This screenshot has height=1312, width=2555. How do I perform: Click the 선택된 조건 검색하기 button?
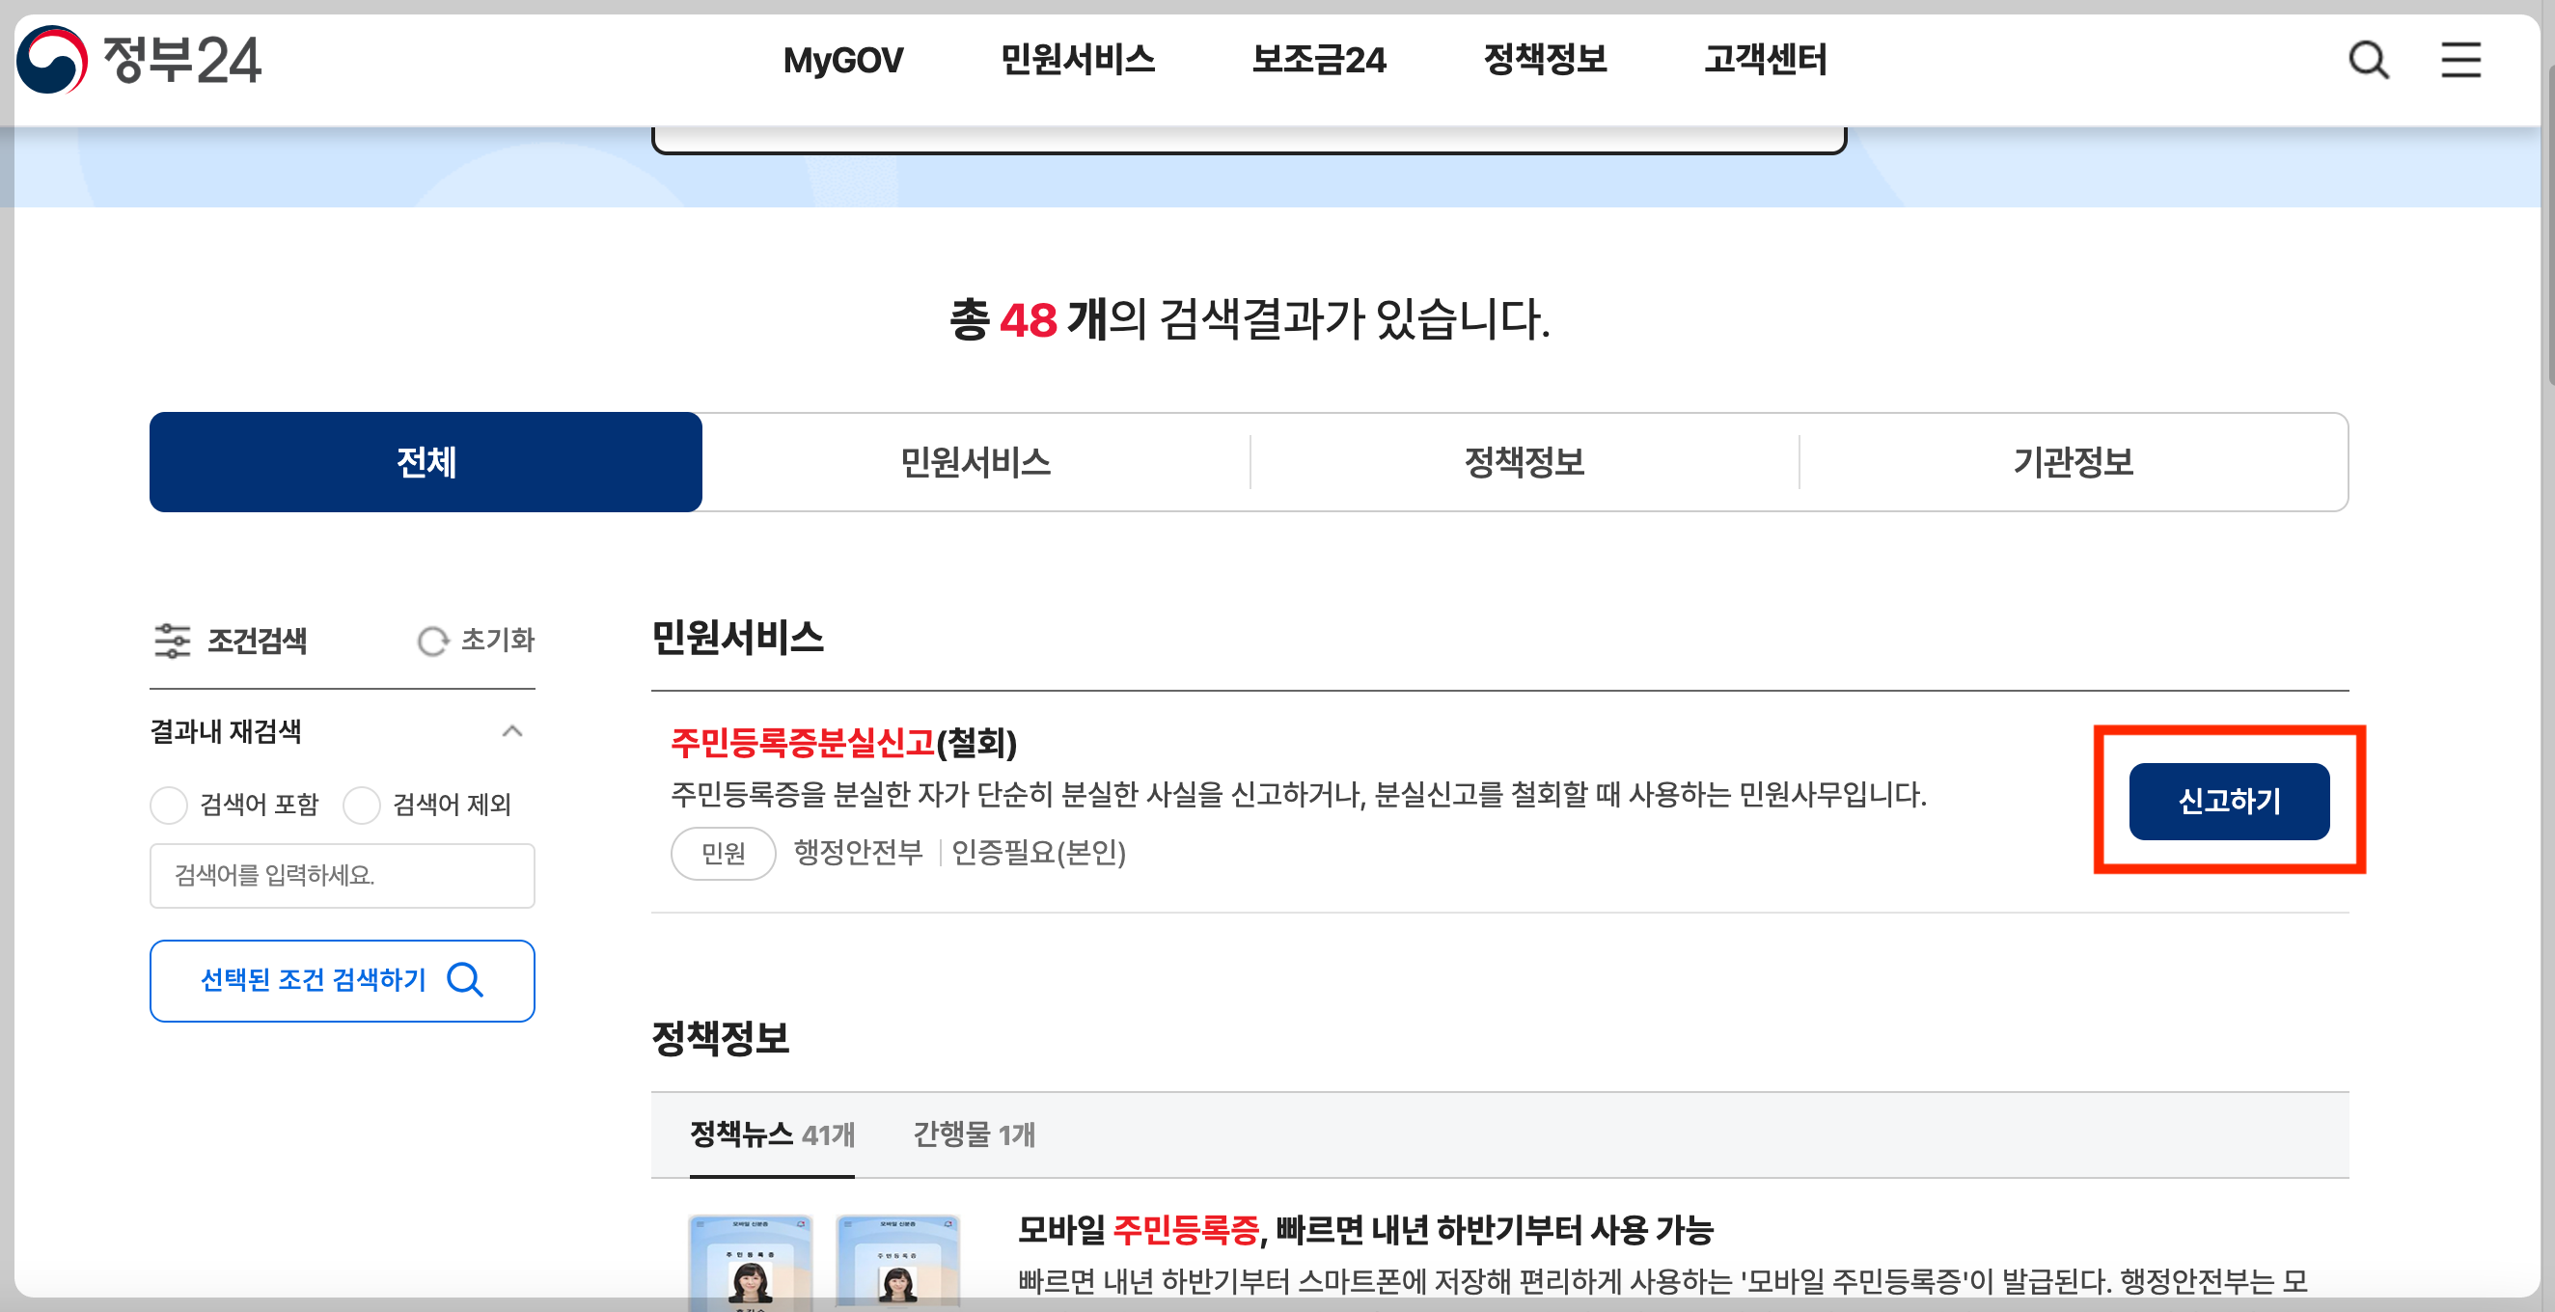click(342, 980)
